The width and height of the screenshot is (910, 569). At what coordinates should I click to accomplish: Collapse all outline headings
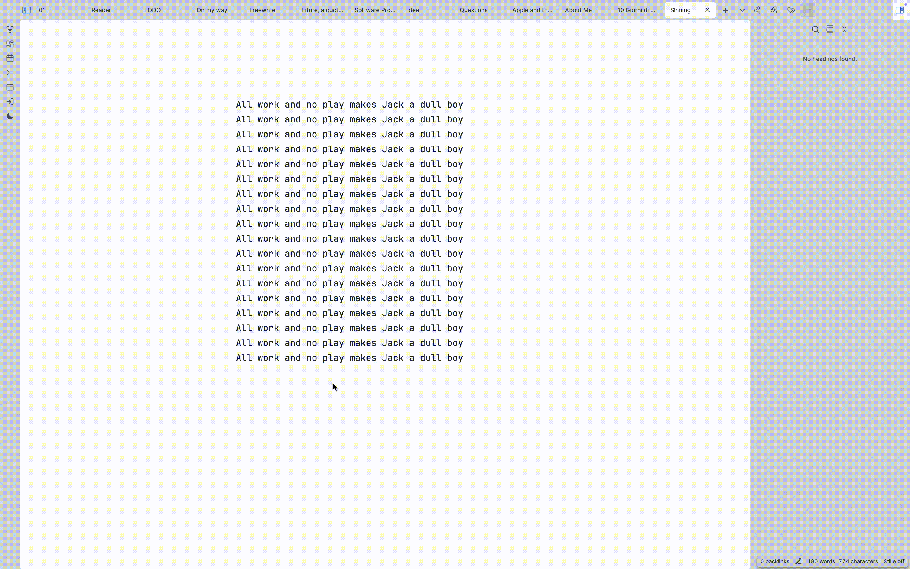[x=844, y=29]
